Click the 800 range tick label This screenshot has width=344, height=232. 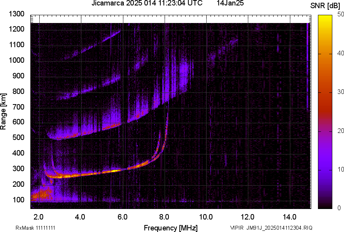point(18,91)
